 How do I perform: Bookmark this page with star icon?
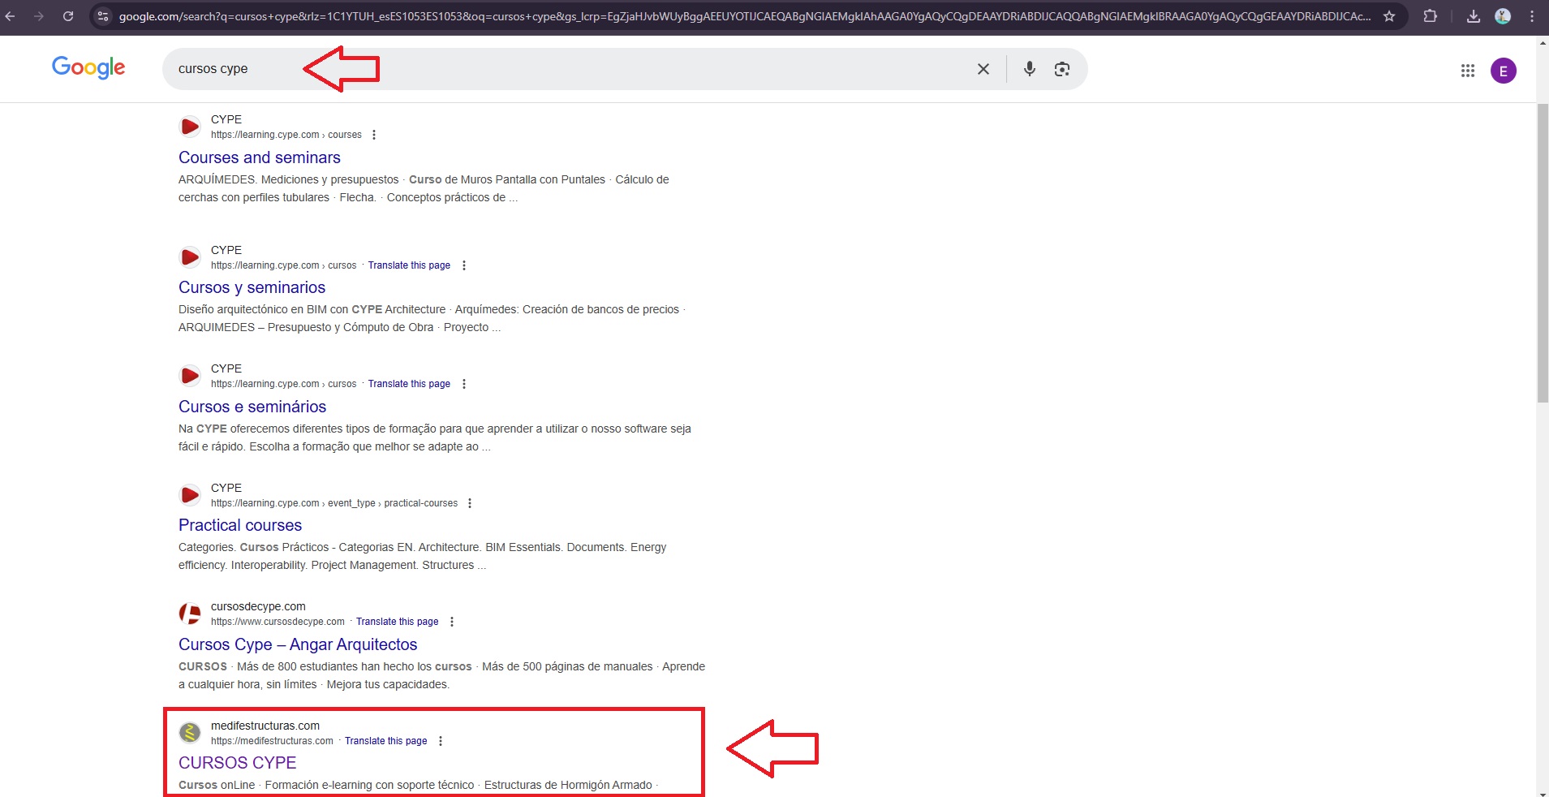[1389, 16]
